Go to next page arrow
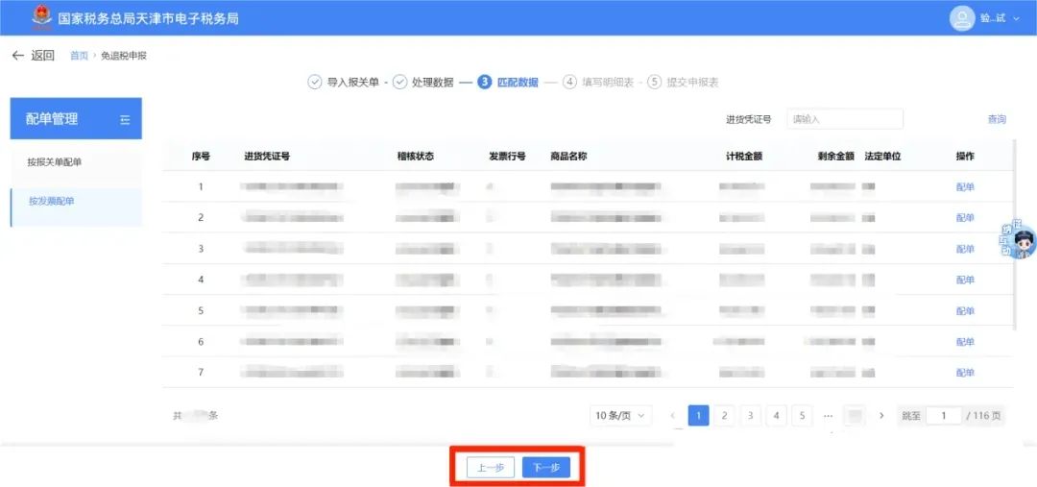 [x=880, y=416]
